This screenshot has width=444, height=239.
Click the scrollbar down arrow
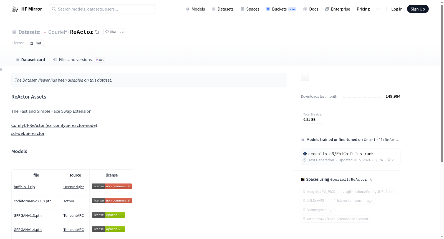(x=442, y=237)
